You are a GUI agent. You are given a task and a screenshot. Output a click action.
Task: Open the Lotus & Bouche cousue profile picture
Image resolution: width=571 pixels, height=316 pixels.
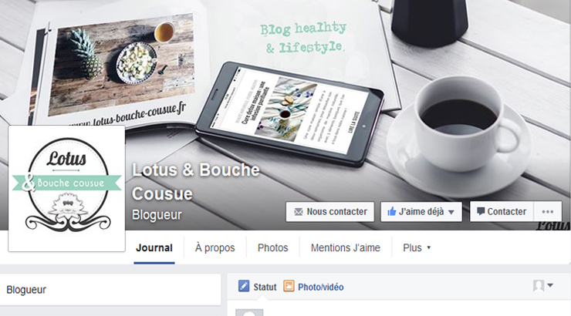pyautogui.click(x=67, y=188)
